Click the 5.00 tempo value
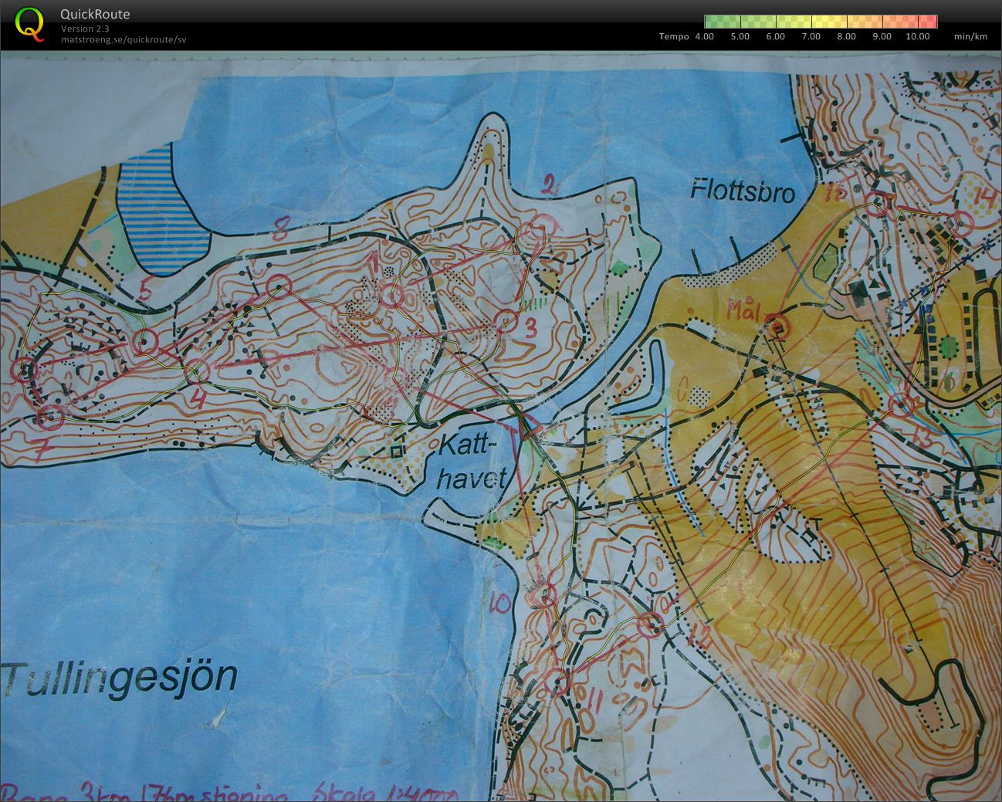Viewport: 1002px width, 802px height. tap(740, 36)
